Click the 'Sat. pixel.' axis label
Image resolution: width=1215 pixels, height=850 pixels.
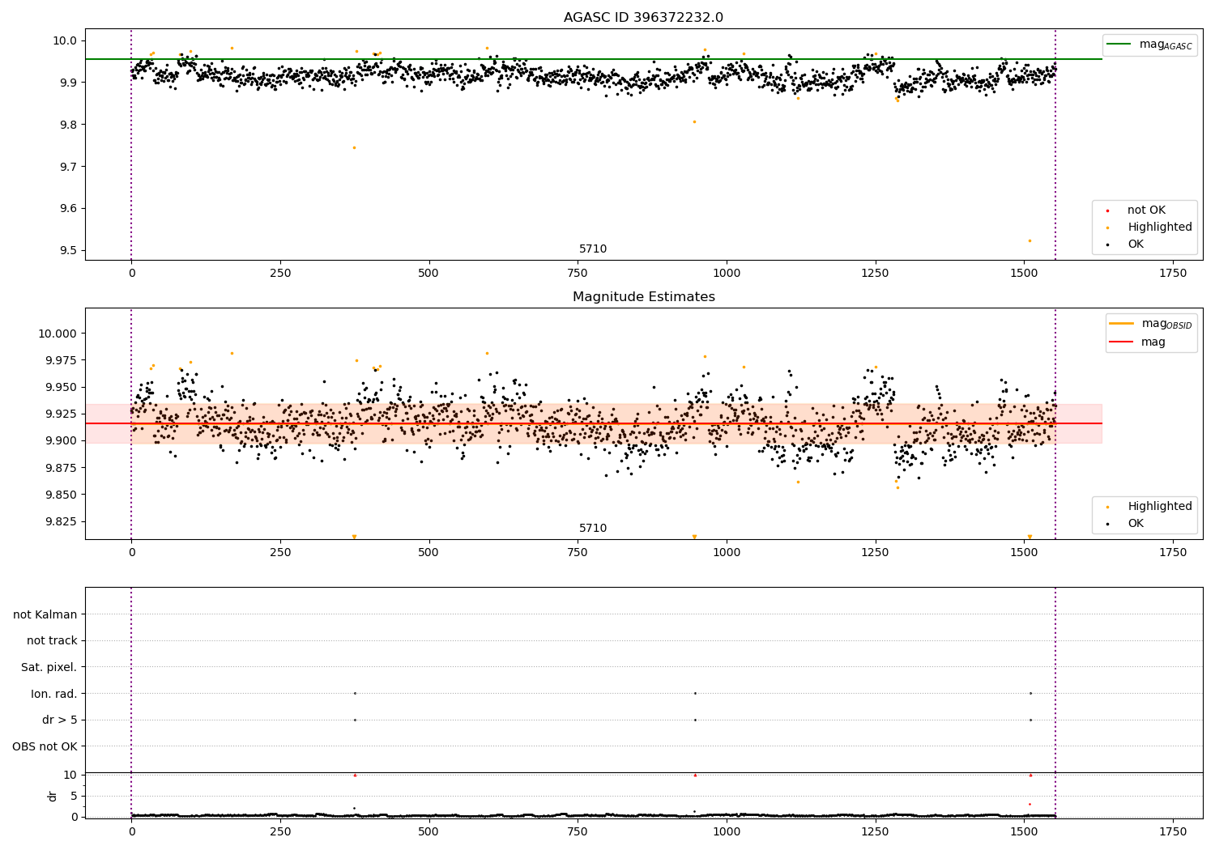click(x=49, y=667)
